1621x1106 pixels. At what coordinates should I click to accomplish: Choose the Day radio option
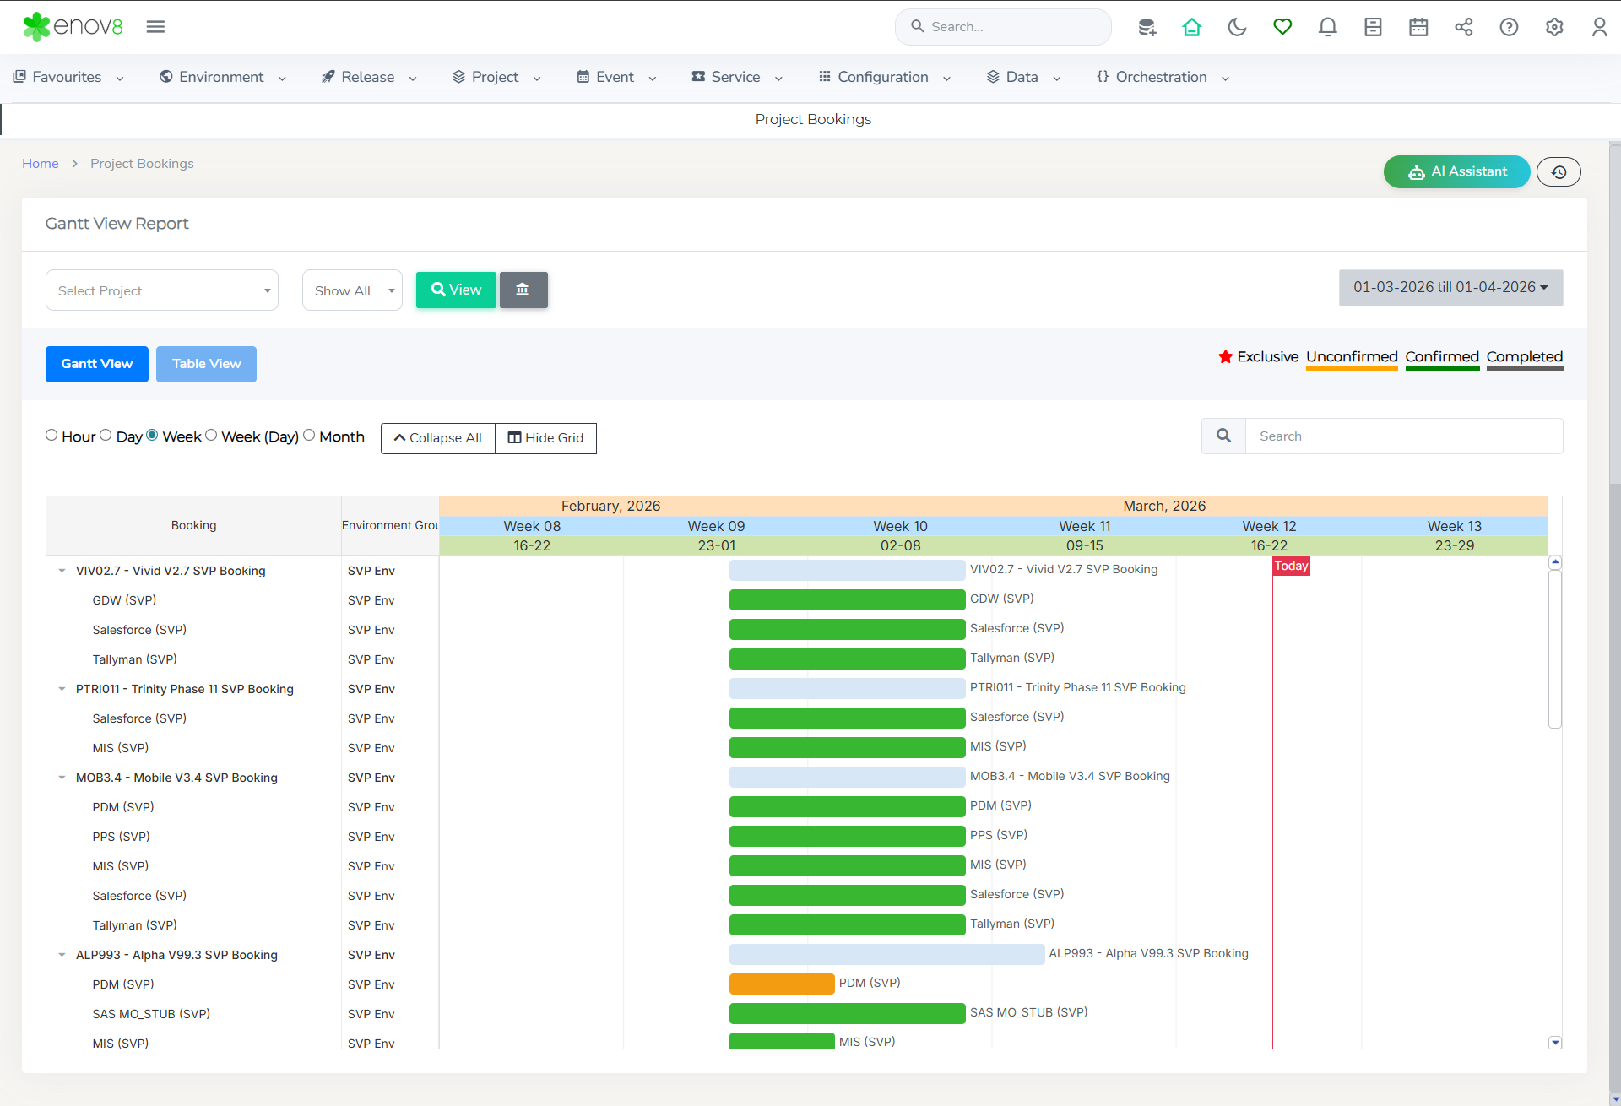tap(106, 436)
